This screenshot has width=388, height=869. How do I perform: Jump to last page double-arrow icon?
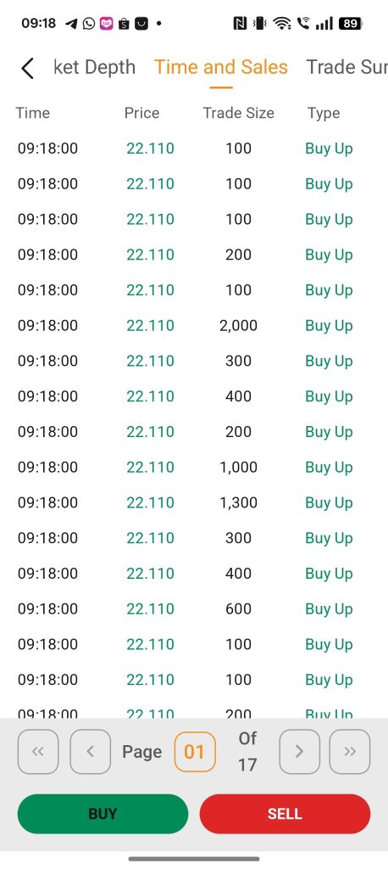coord(350,752)
